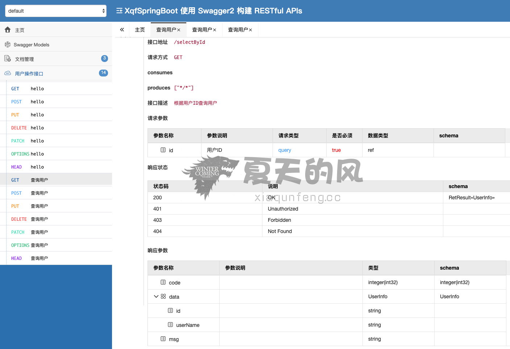
Task: Click the userName field icon
Action: (170, 325)
